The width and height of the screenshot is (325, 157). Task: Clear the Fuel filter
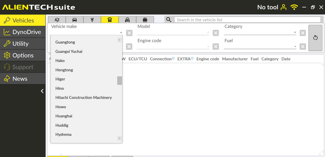click(303, 47)
